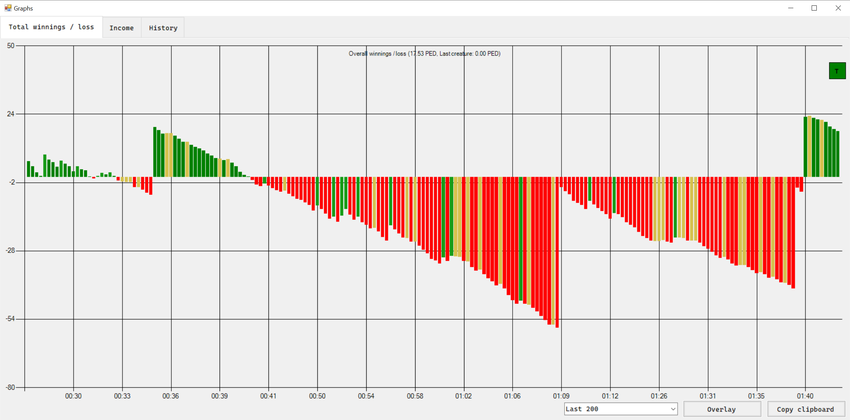Click the -28 y-axis label

coord(11,251)
